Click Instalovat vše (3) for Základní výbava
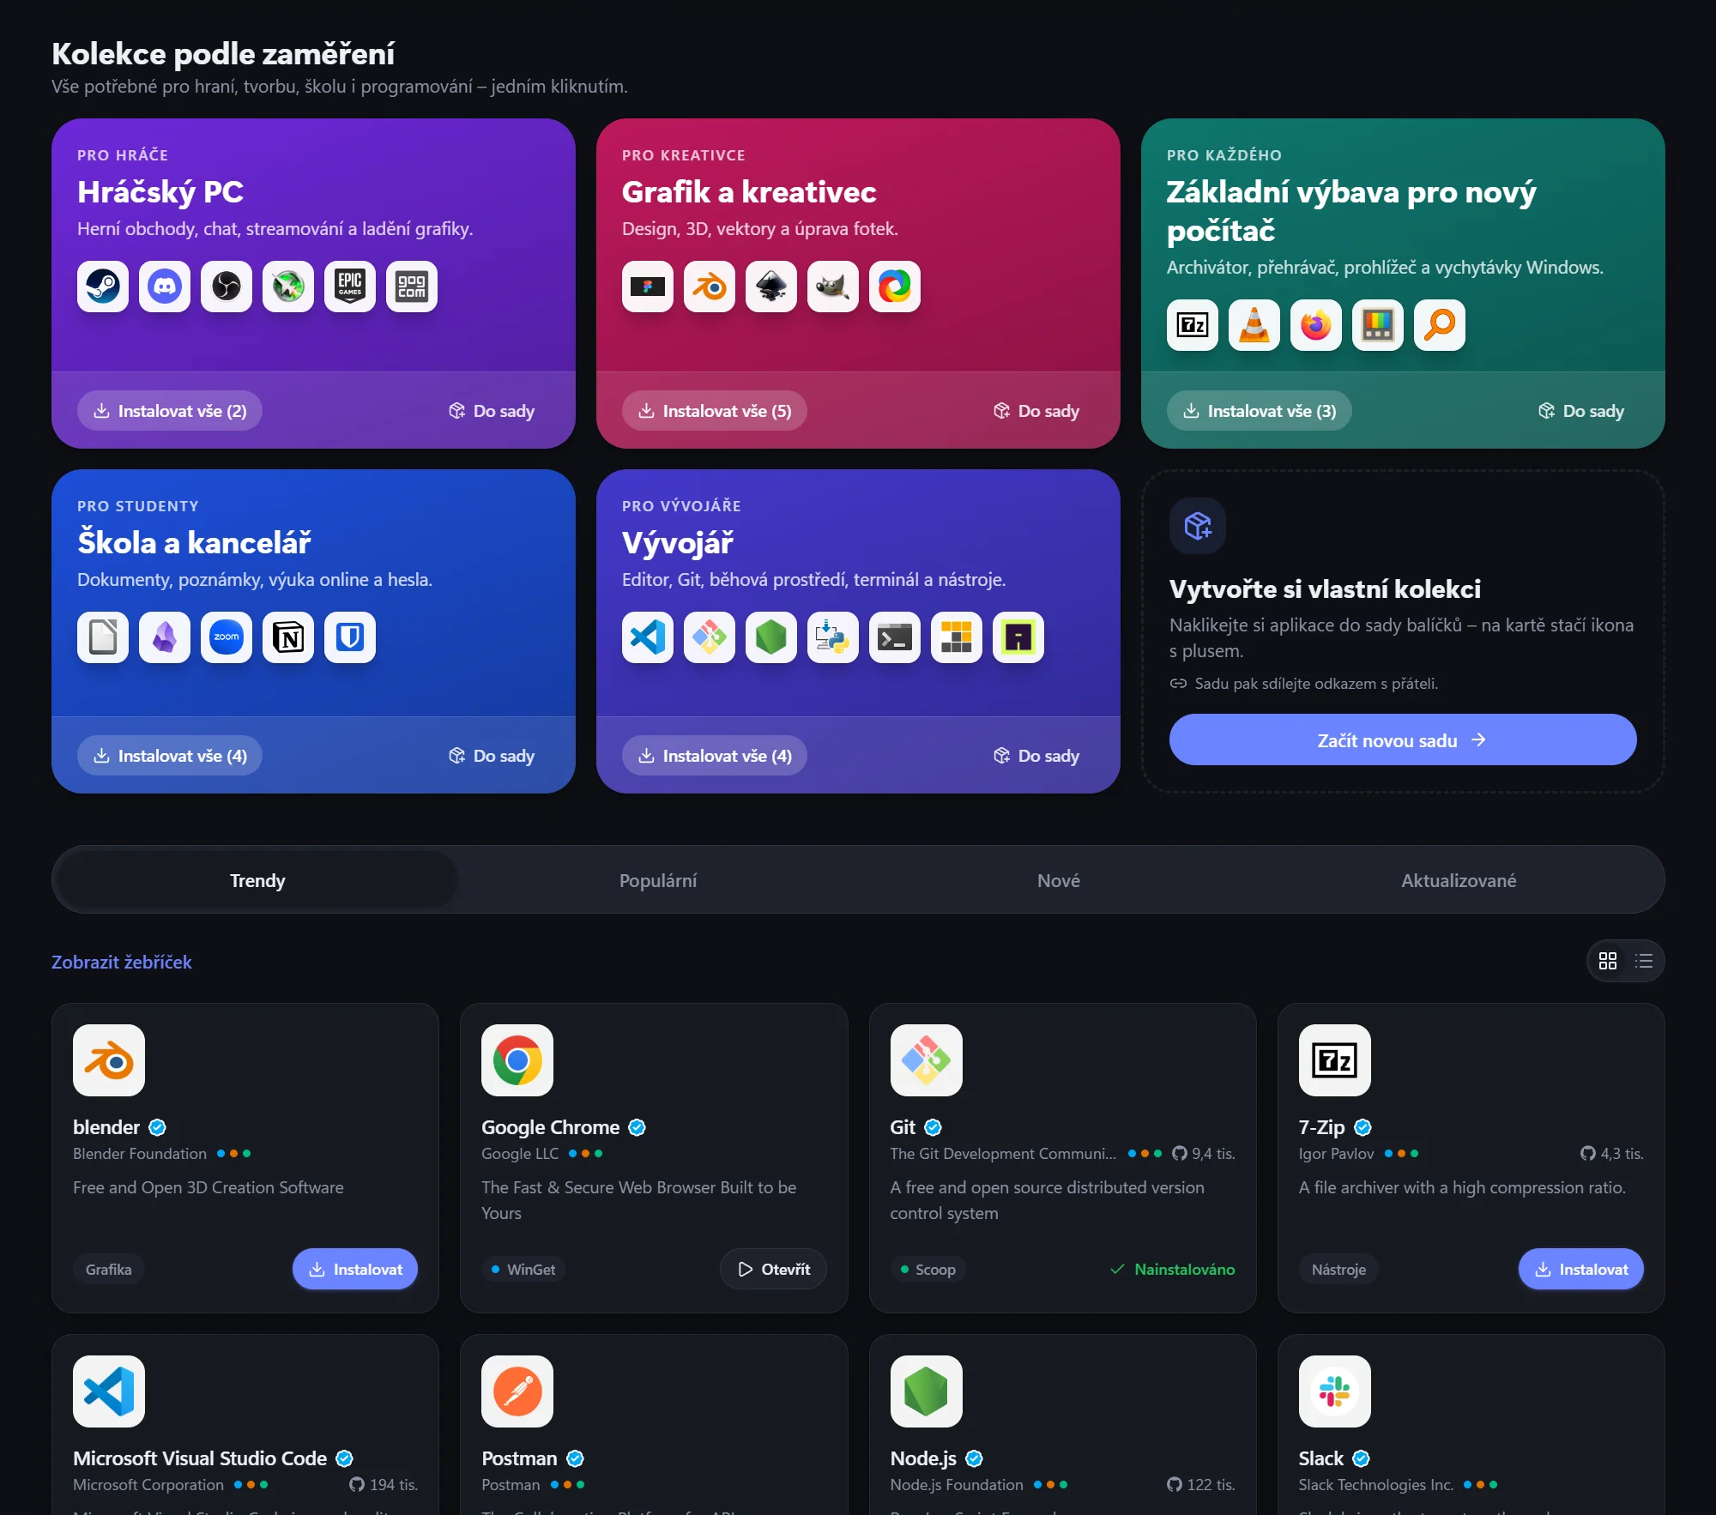 pos(1260,411)
